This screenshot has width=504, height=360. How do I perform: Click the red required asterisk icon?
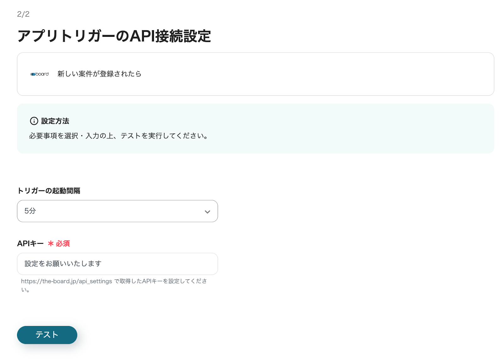pos(50,243)
